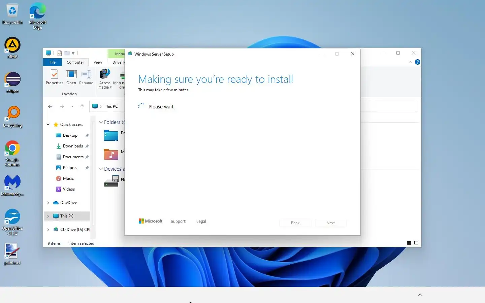The width and height of the screenshot is (485, 303).
Task: Click the Open icon in the Explorer ribbon
Action: 71,77
